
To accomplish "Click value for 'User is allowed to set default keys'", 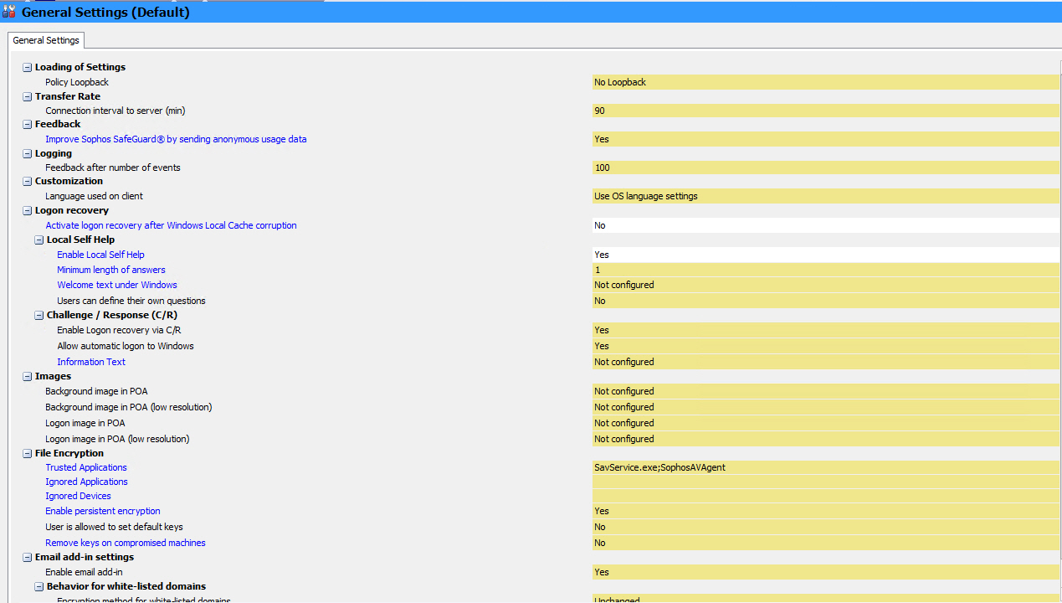I will (825, 527).
